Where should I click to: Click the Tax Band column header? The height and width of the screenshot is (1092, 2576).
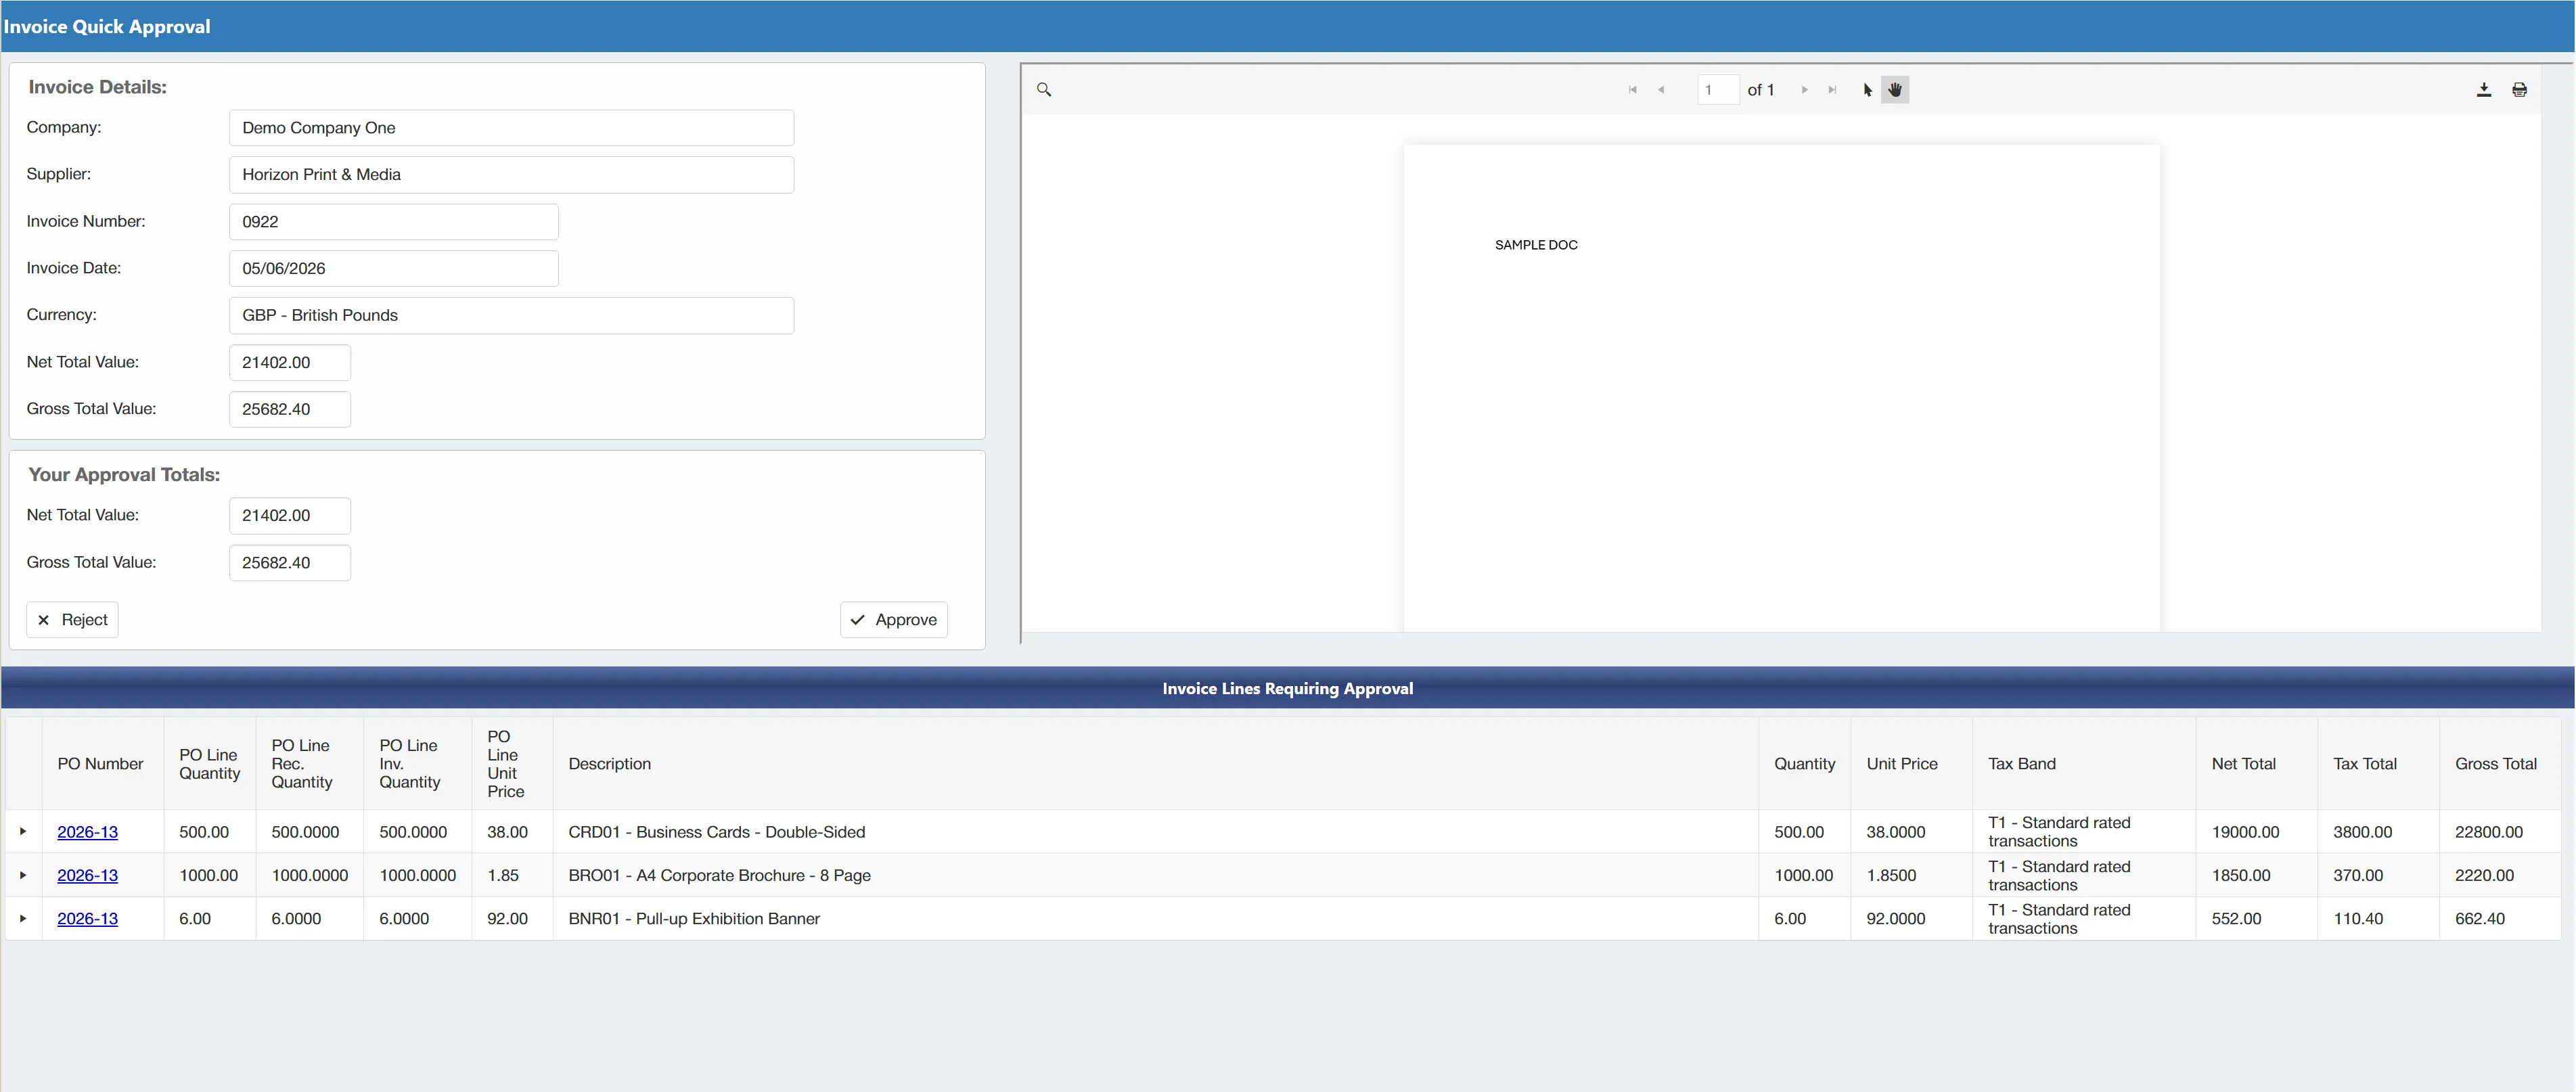(2084, 764)
